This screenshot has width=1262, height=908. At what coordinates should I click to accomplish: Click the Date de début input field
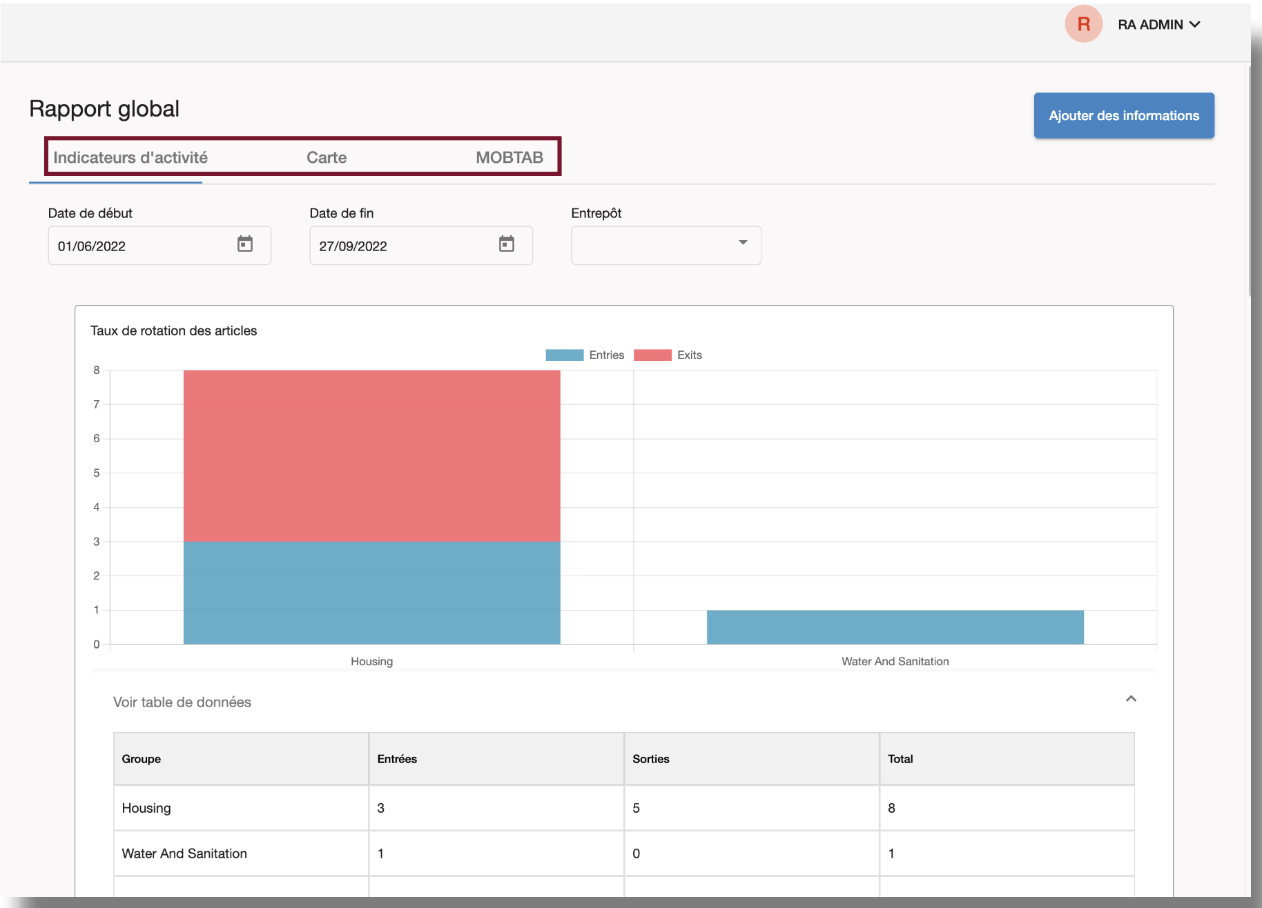coord(142,246)
